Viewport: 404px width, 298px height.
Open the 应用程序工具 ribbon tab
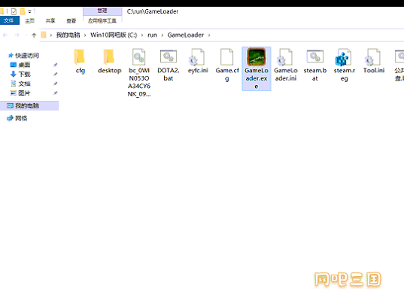[x=102, y=20]
